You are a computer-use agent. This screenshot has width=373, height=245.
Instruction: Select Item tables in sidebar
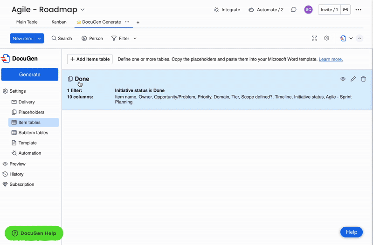(34, 122)
